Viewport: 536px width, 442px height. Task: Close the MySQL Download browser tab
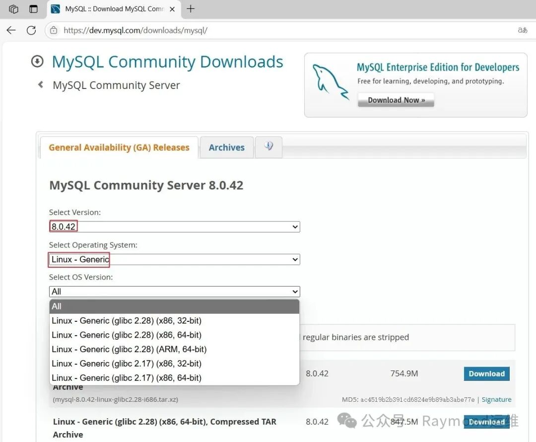tap(172, 9)
